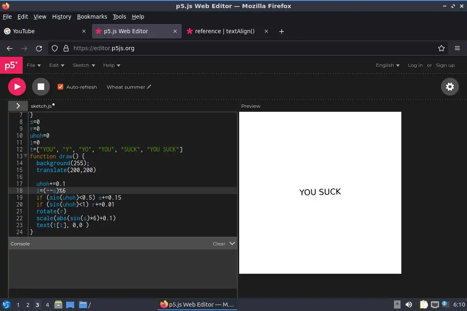The image size is (467, 311).
Task: Toggle the Auto-refresh checkbox
Action: (x=60, y=87)
